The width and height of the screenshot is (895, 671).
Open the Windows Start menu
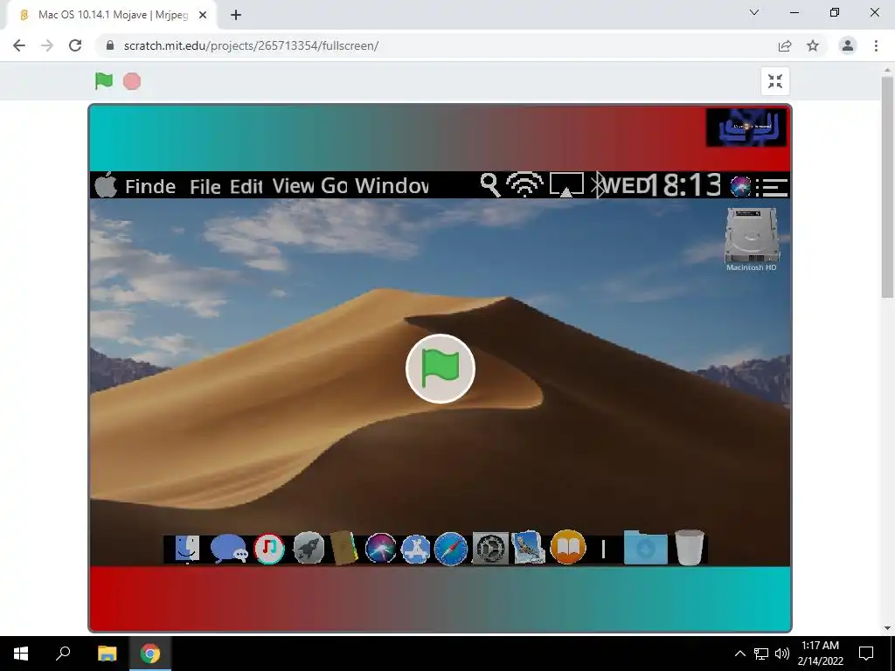21,654
